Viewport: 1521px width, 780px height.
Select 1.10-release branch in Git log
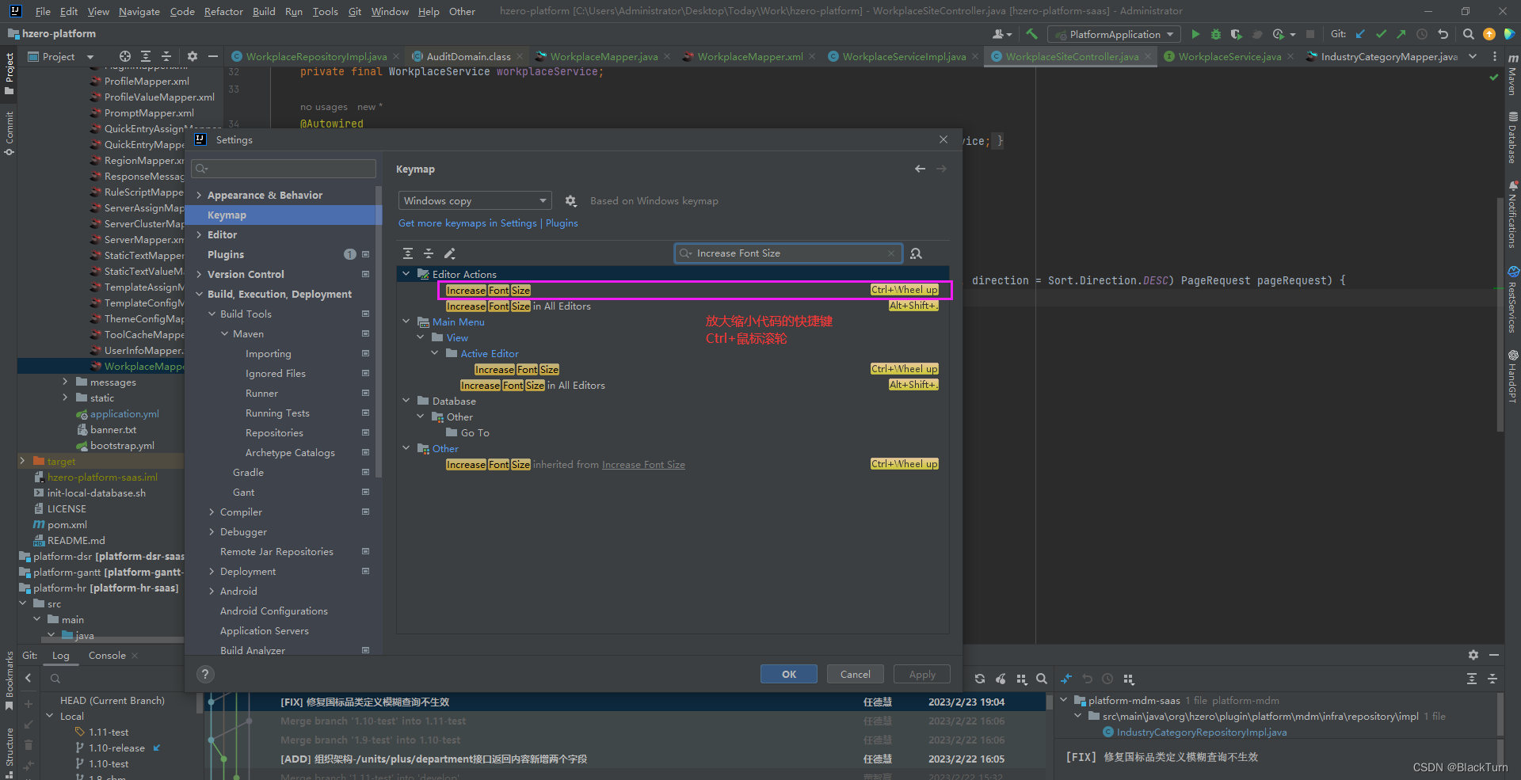coord(116,748)
